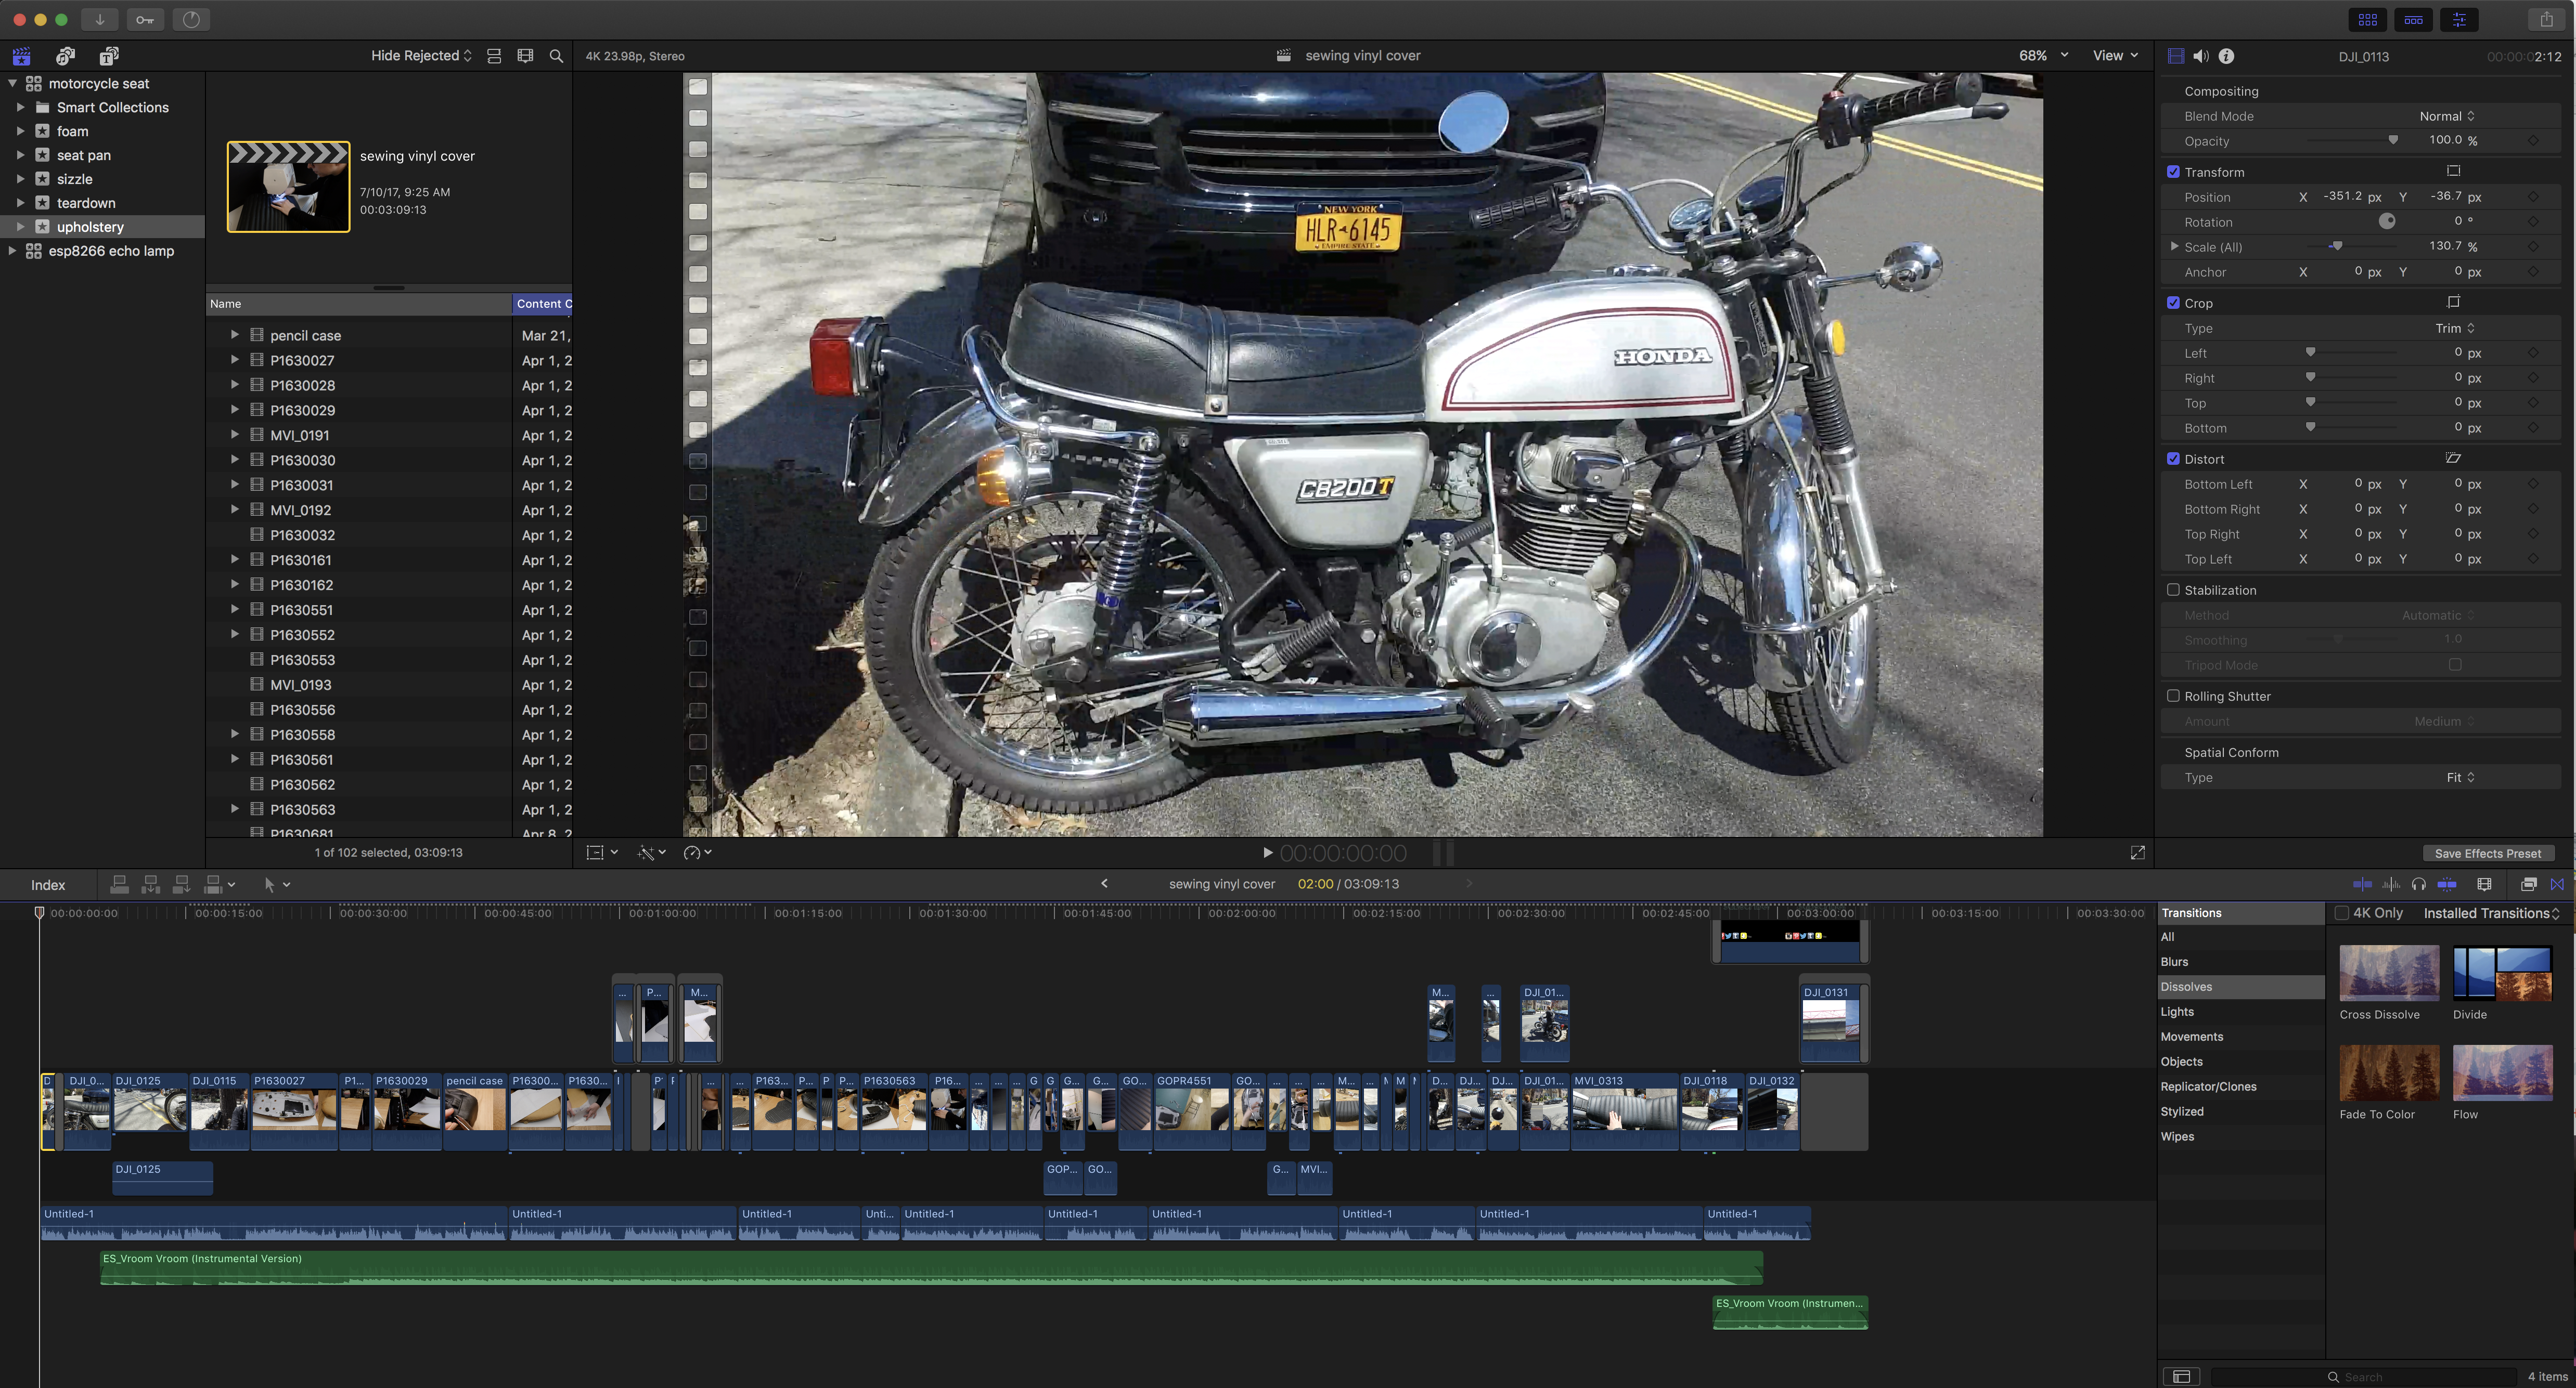This screenshot has height=1388, width=2576.
Task: Toggle the inspector panel sliders button
Action: [2459, 19]
